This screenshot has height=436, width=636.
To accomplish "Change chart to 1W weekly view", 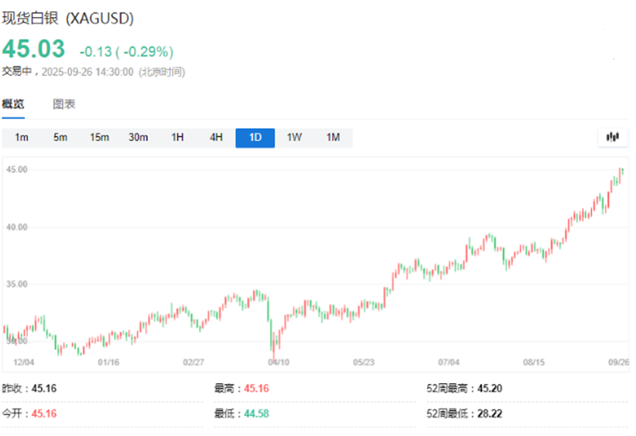I will pyautogui.click(x=294, y=137).
